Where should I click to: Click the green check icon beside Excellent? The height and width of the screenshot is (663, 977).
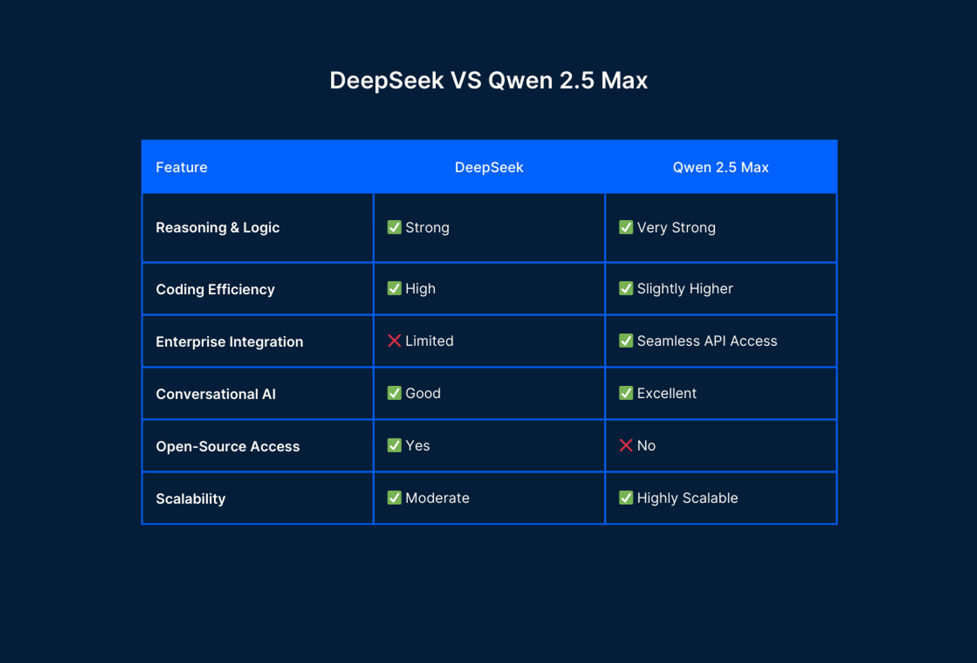coord(626,393)
